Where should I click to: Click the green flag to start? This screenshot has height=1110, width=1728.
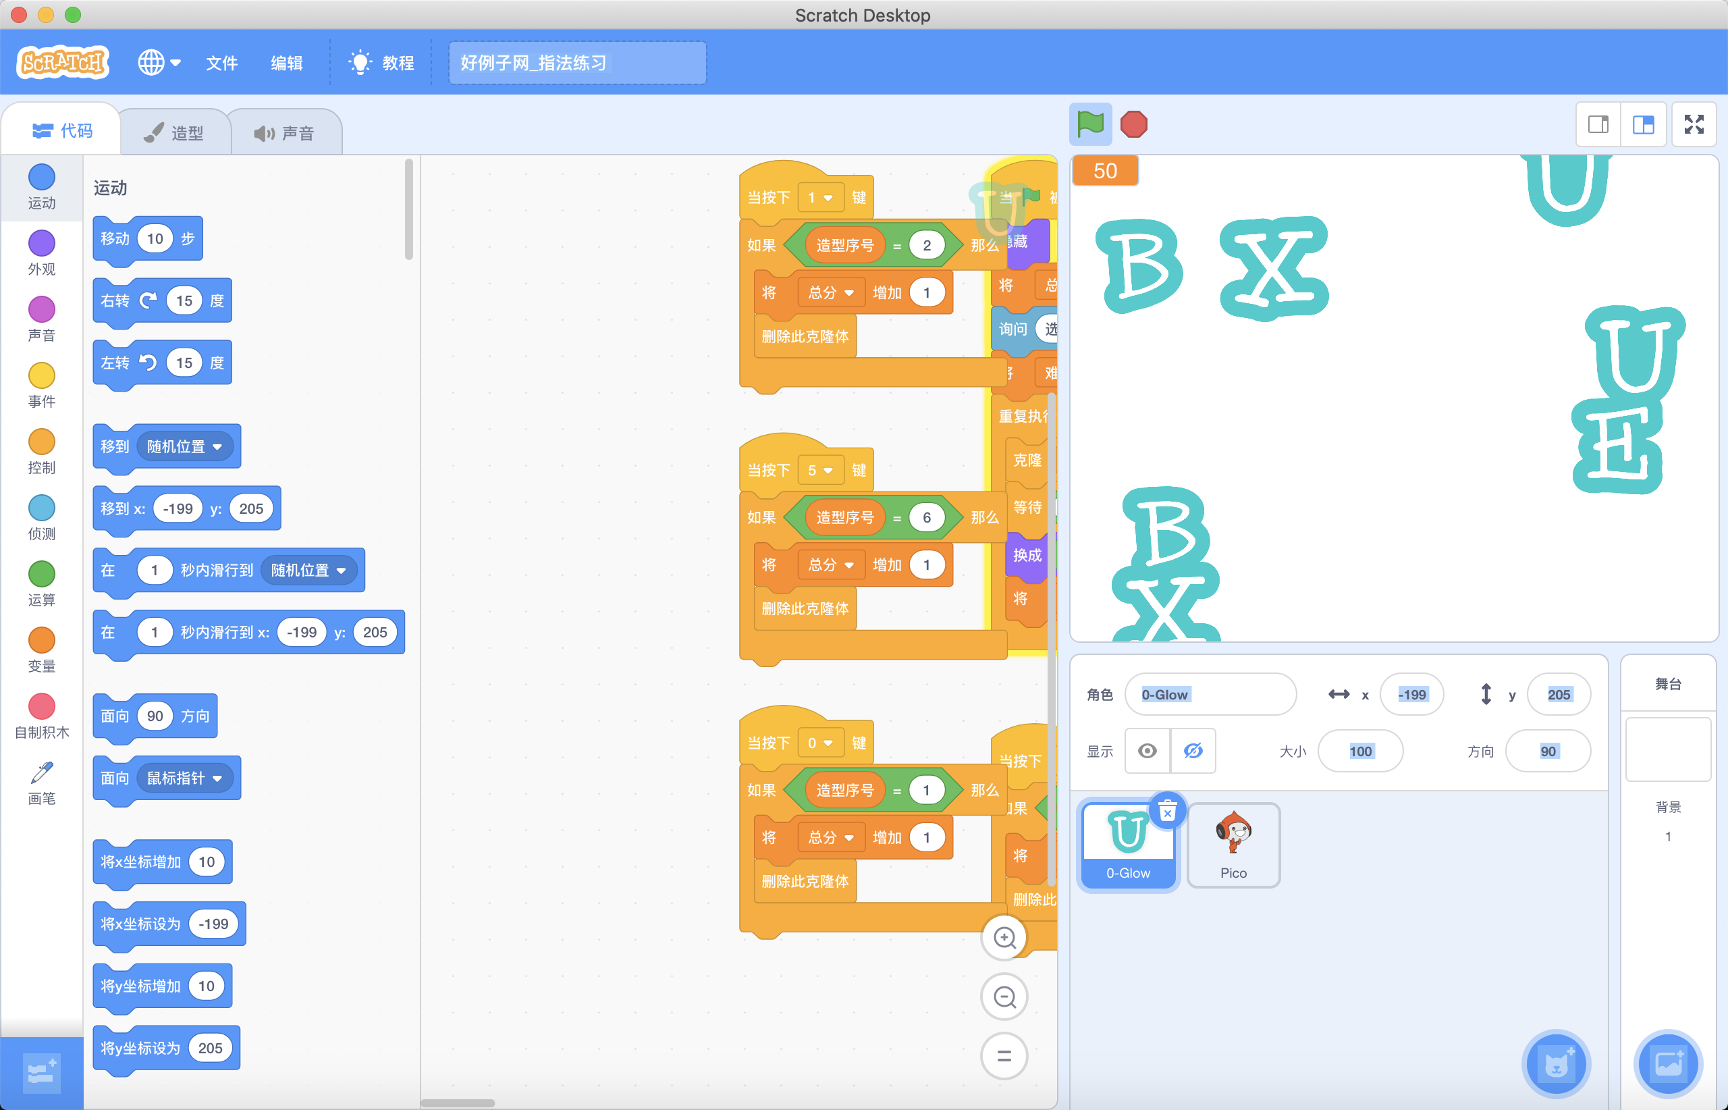pyautogui.click(x=1089, y=124)
